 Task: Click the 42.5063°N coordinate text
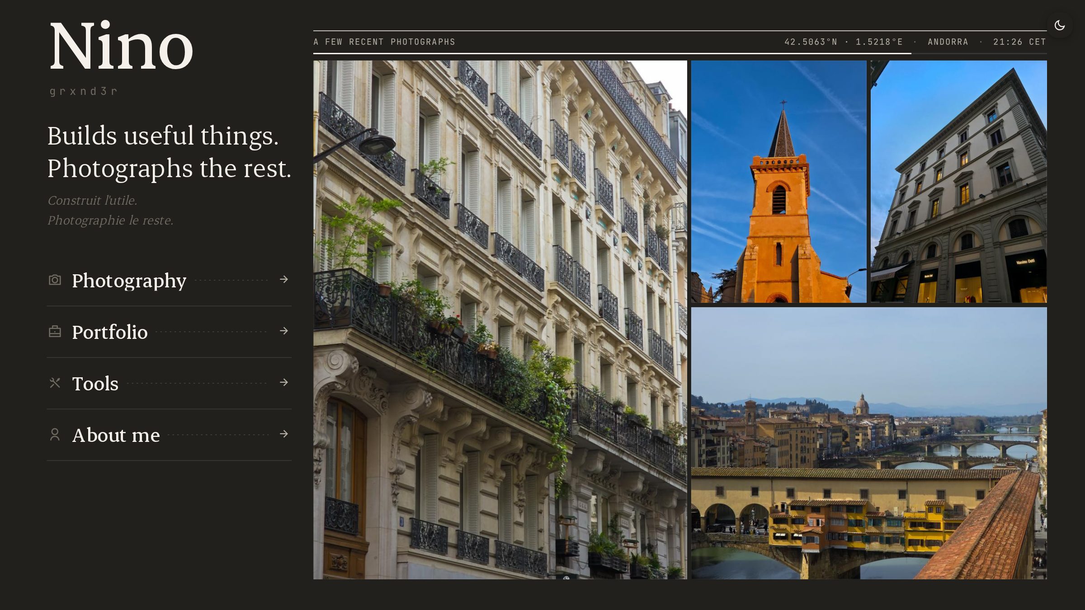point(811,42)
